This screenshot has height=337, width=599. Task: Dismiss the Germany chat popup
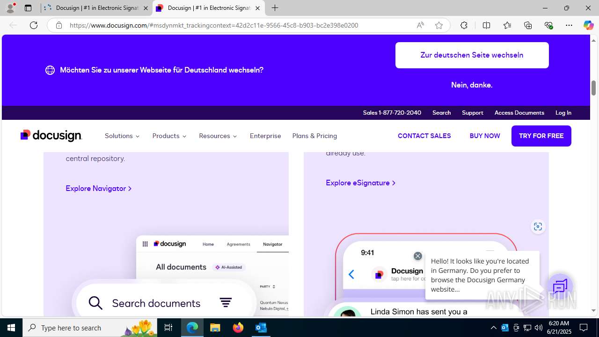[418, 256]
